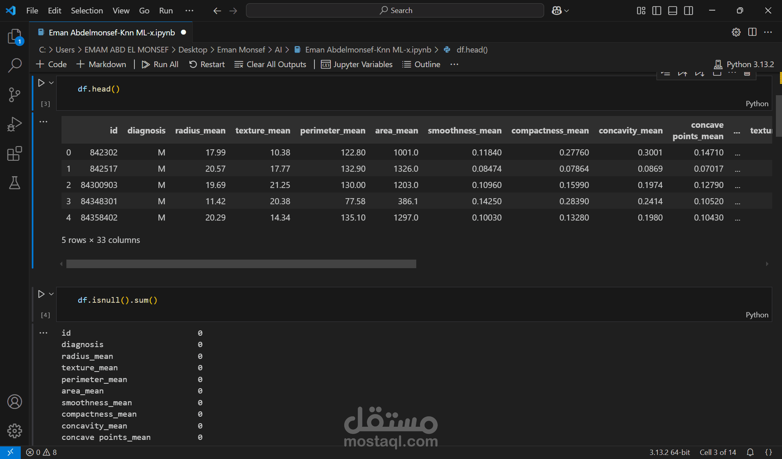Open the Accounts icon

[x=15, y=402]
